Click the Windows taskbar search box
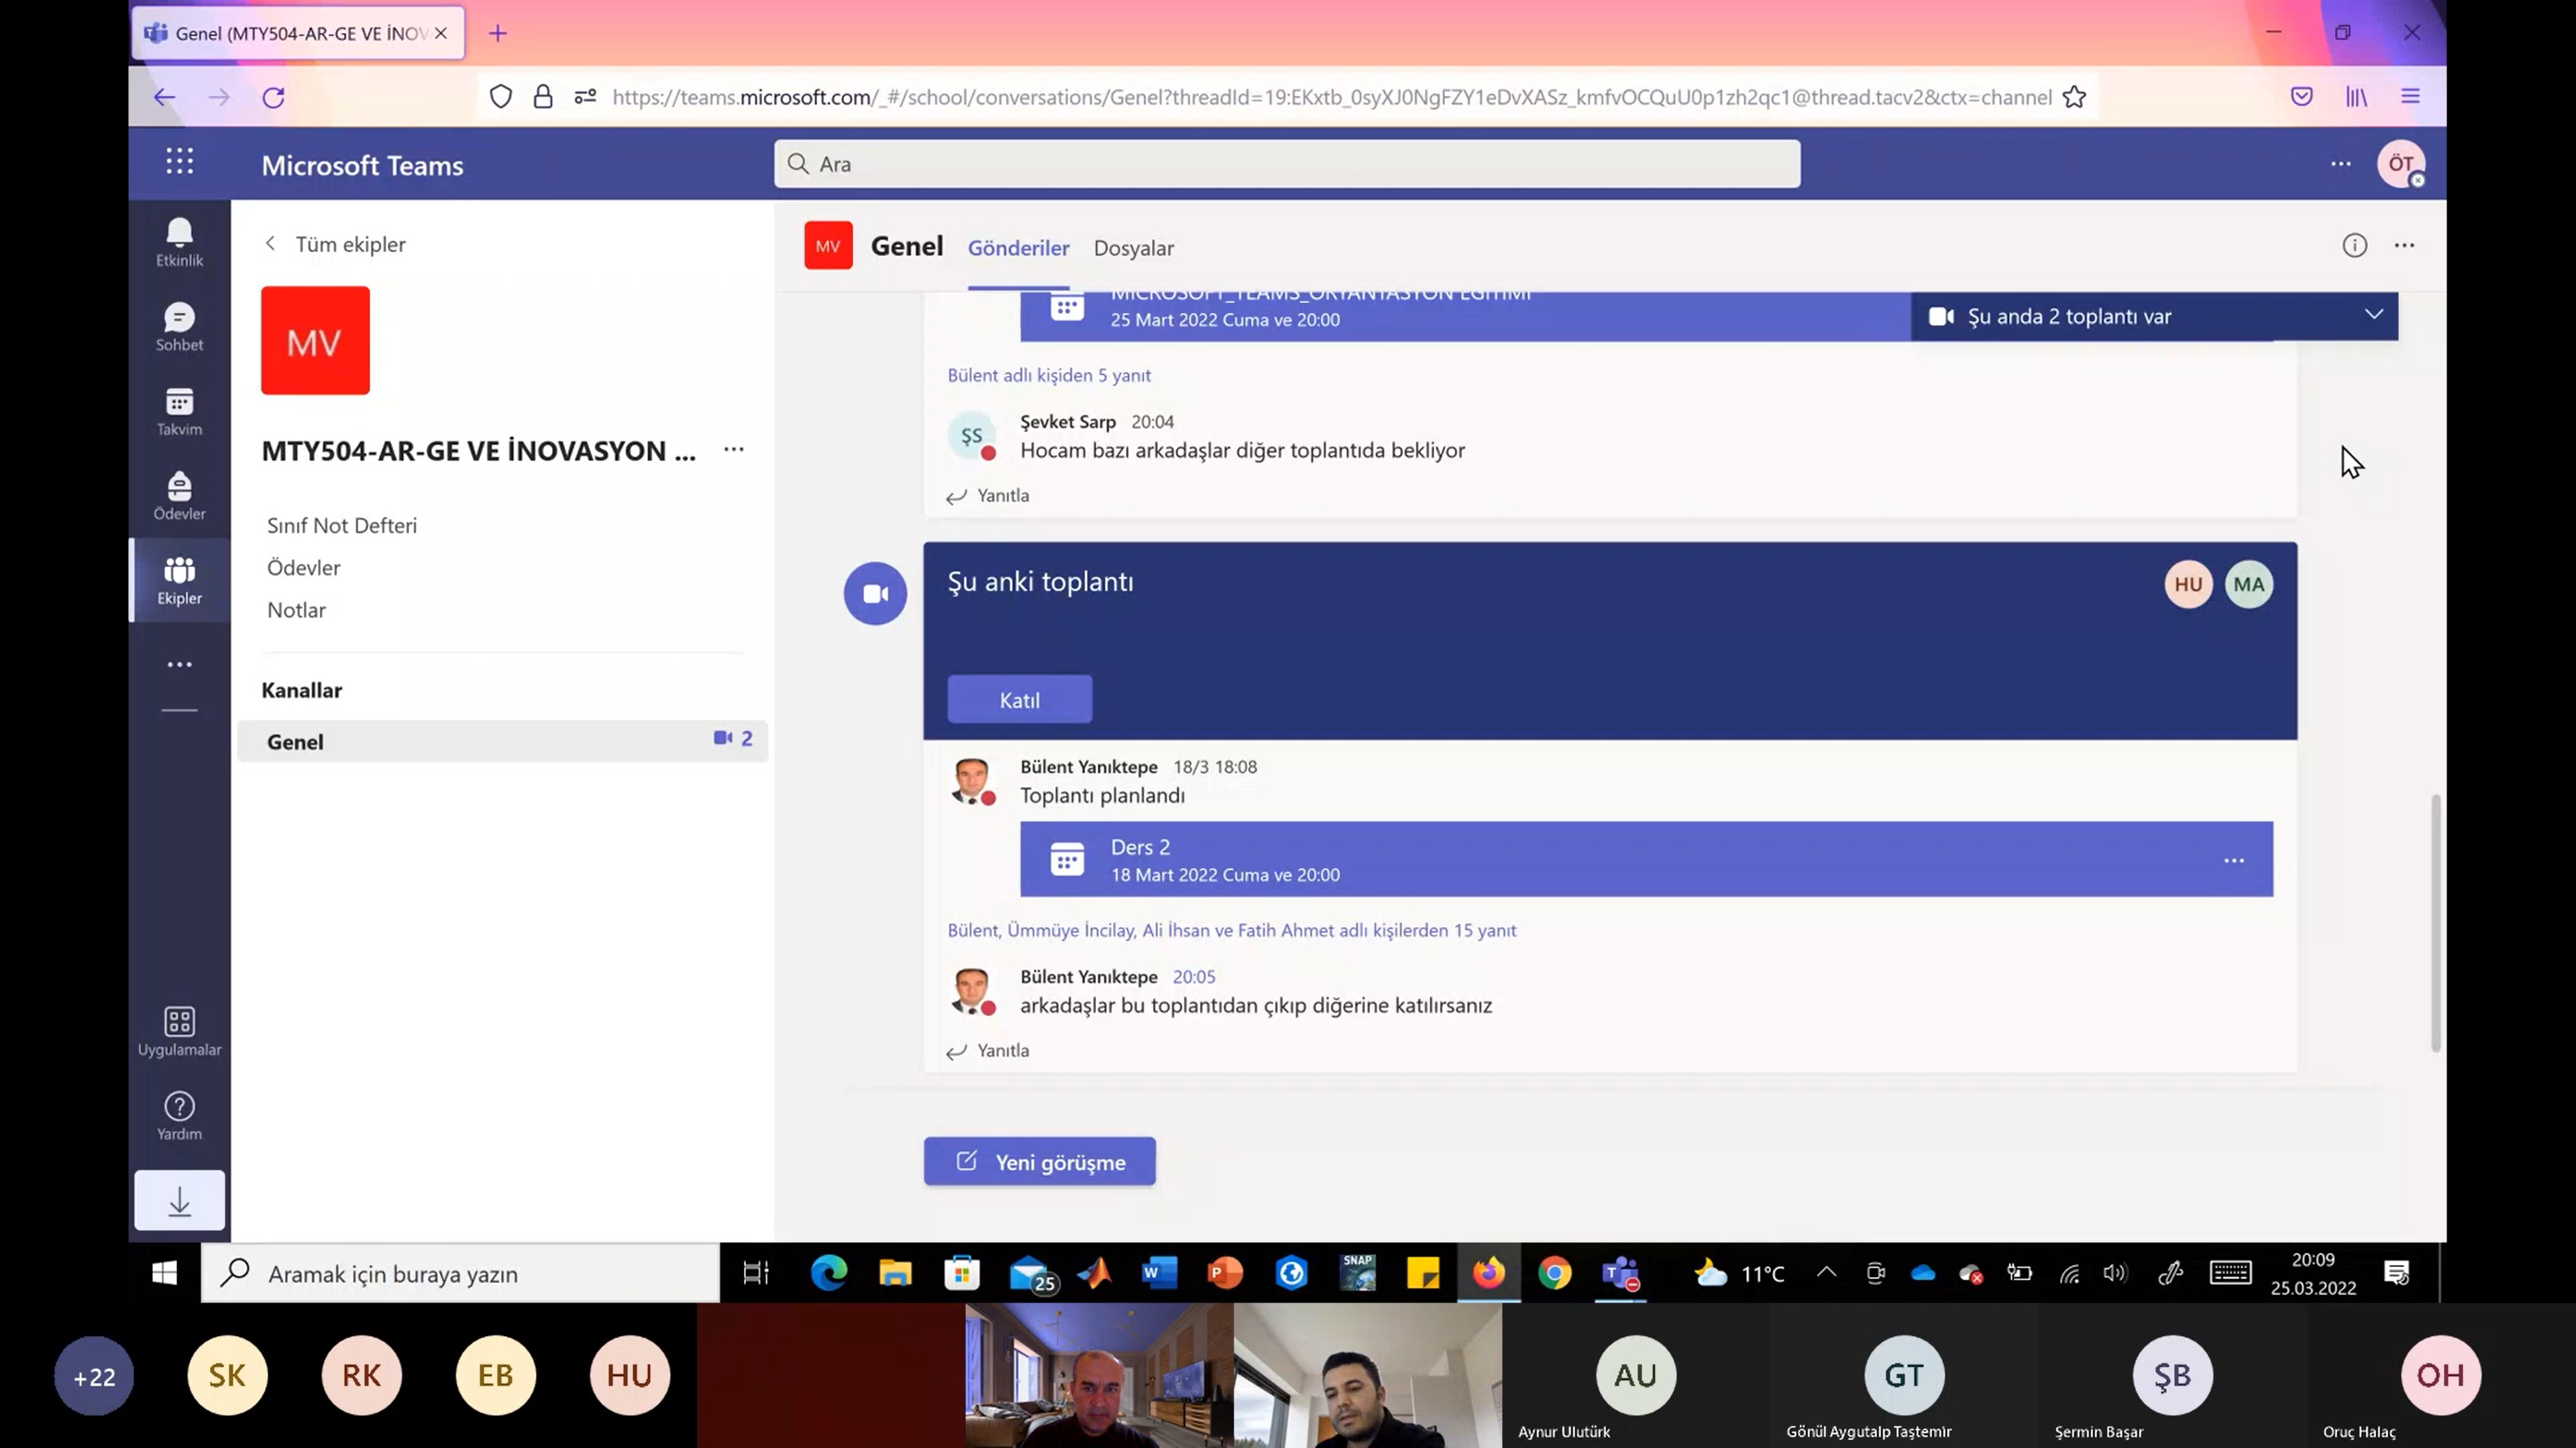 click(x=460, y=1273)
